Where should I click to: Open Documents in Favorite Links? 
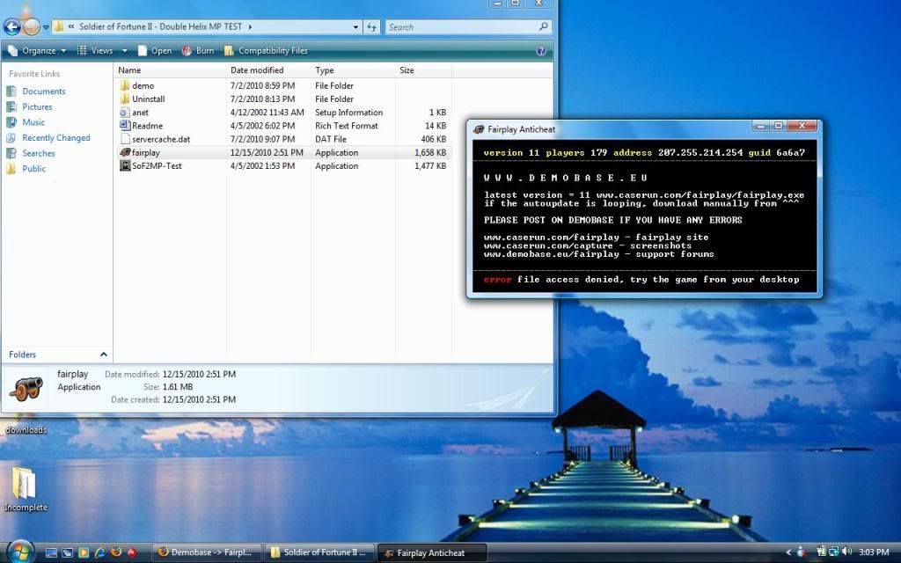[x=36, y=91]
